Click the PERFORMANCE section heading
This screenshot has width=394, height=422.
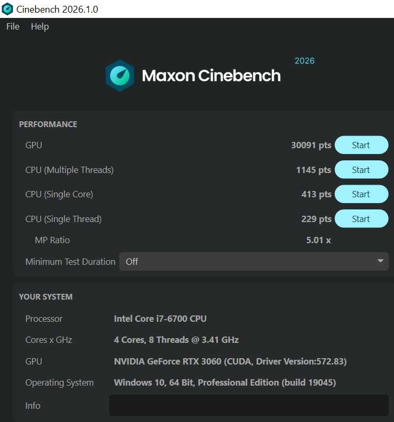coord(48,124)
